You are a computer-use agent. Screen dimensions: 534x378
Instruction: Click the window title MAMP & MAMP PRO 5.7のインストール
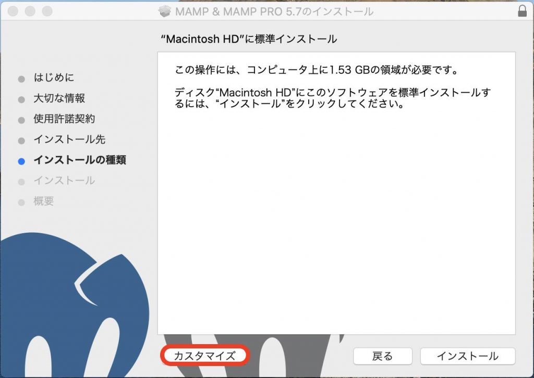[274, 11]
